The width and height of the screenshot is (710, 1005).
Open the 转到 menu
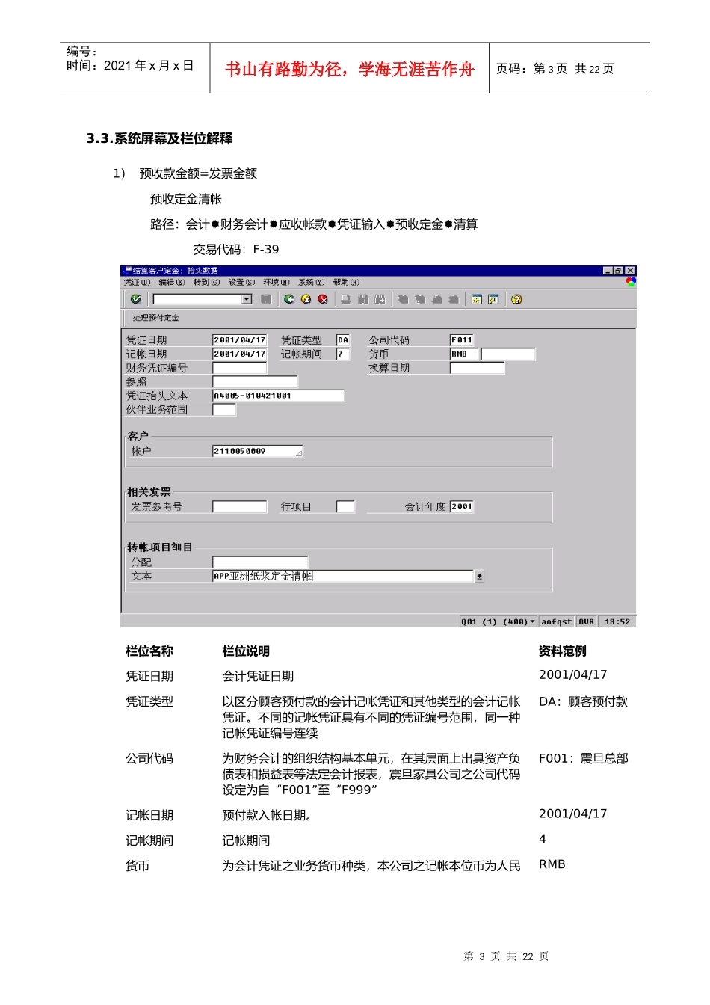coord(206,283)
